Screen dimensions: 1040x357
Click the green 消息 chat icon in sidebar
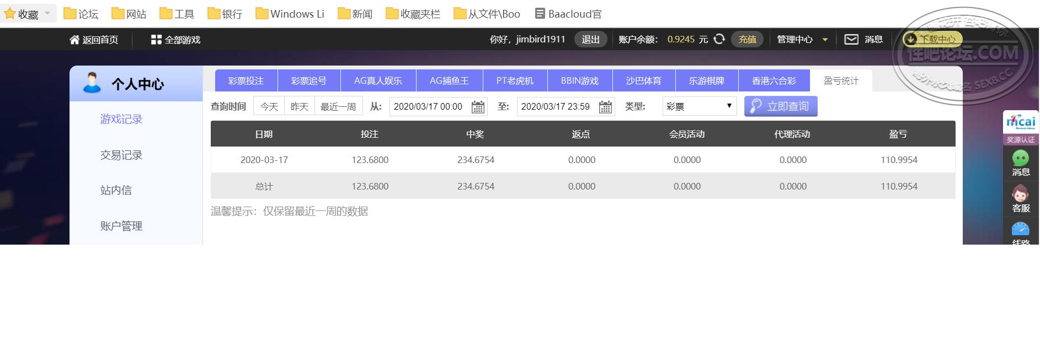(1020, 159)
